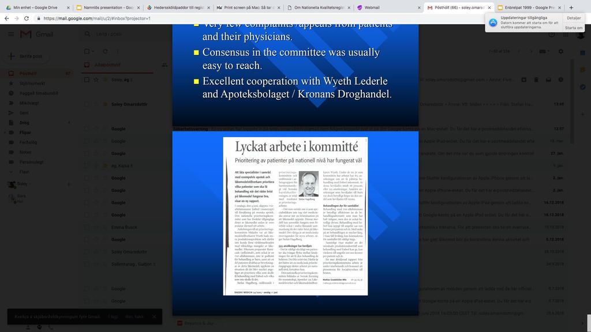Click the padlock icon in the address bar
The width and height of the screenshot is (591, 332).
39,18
